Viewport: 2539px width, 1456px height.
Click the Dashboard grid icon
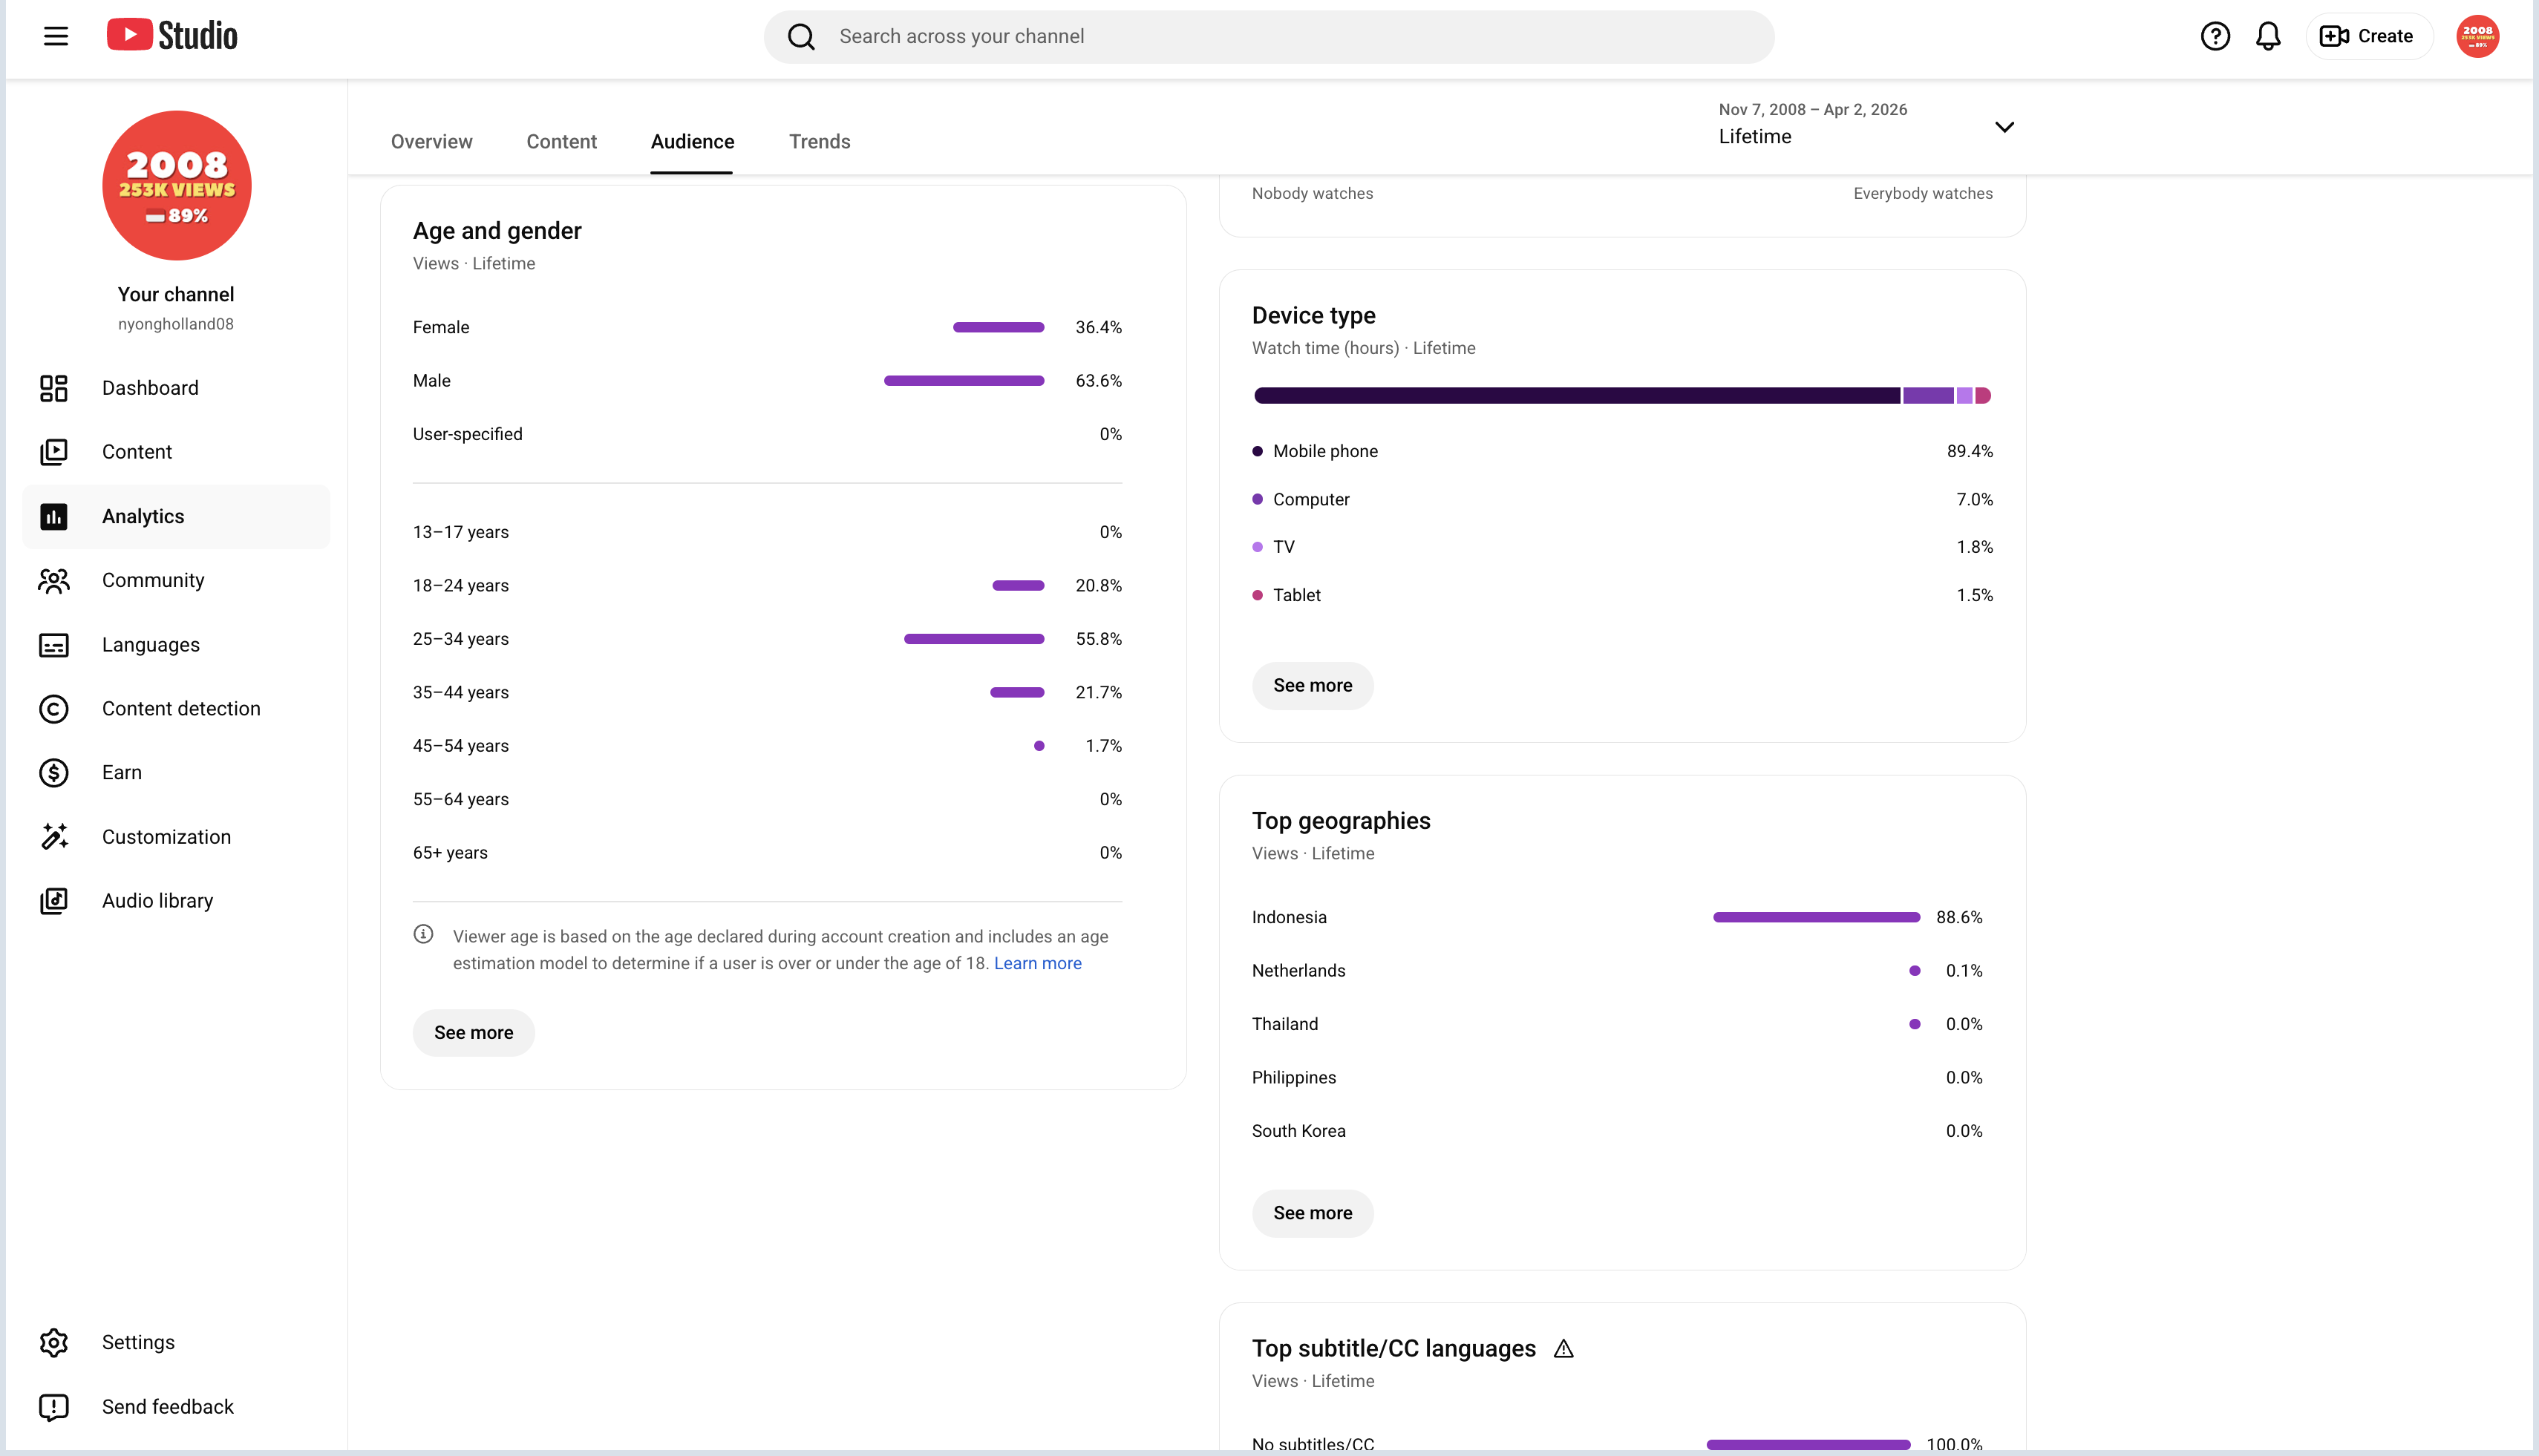pyautogui.click(x=54, y=388)
